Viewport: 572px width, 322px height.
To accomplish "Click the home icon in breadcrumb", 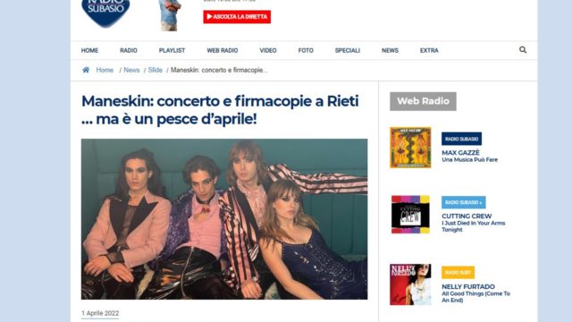I will (x=86, y=70).
